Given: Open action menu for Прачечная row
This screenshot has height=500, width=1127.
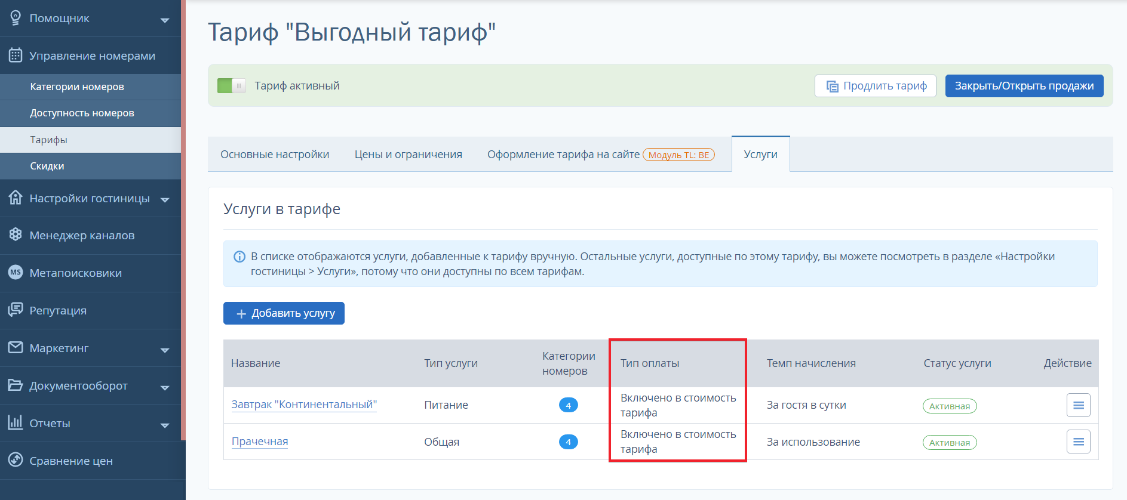Looking at the screenshot, I should [1078, 442].
